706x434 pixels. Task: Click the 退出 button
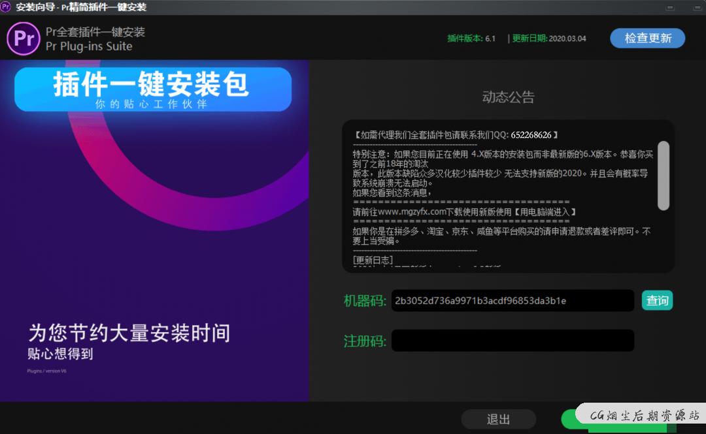tap(498, 419)
